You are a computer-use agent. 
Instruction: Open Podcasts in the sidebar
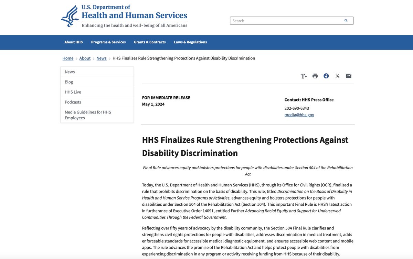tap(97, 102)
